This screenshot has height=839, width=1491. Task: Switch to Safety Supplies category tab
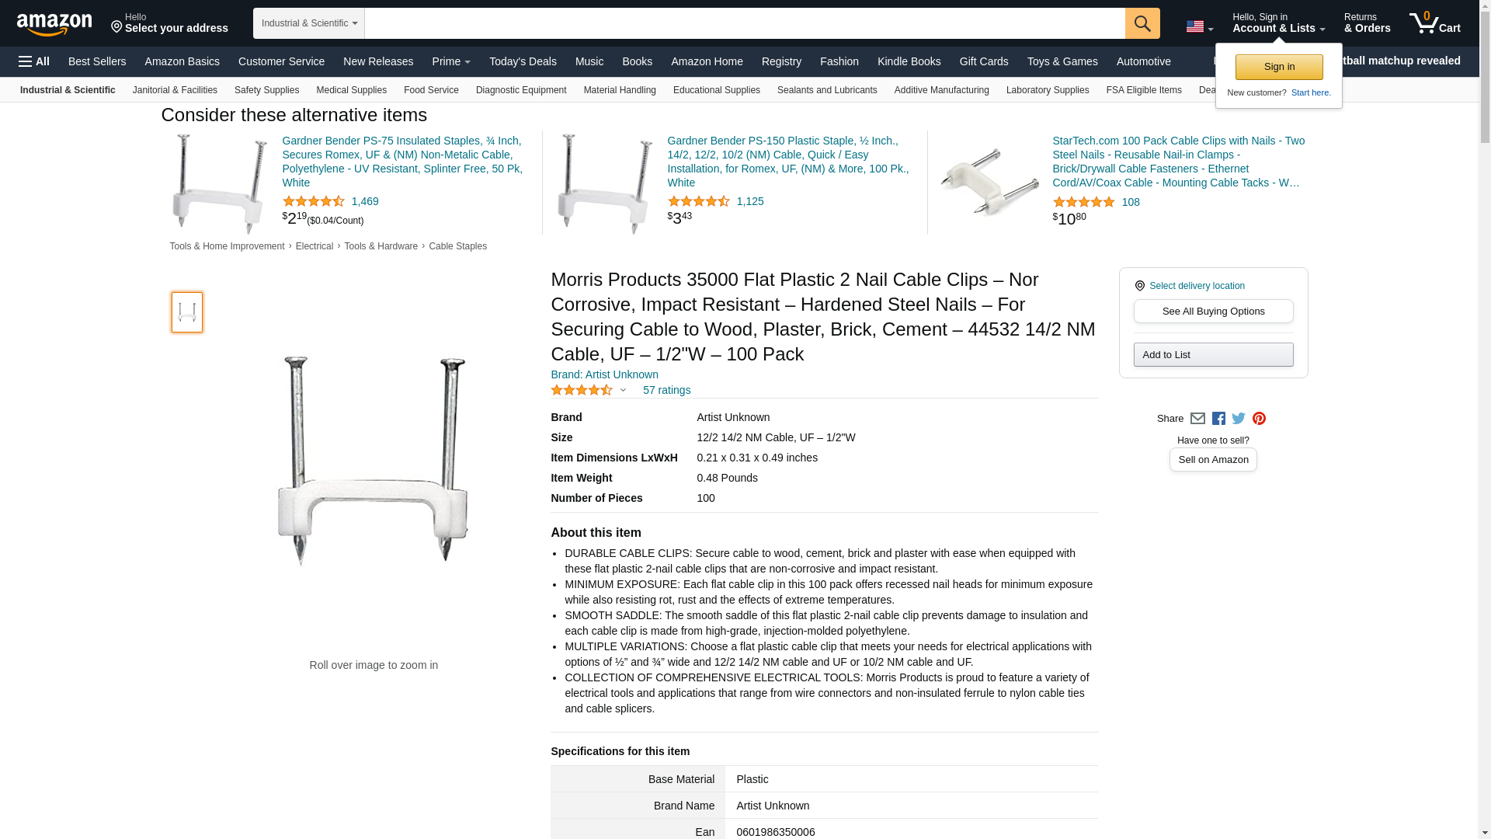point(266,90)
